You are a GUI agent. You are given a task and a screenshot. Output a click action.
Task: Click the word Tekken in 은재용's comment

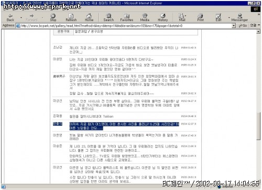(108, 117)
